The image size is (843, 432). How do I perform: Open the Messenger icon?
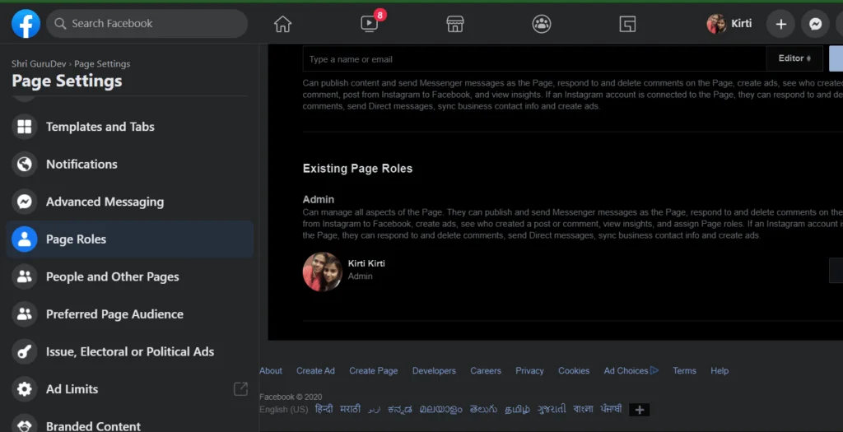pos(815,24)
